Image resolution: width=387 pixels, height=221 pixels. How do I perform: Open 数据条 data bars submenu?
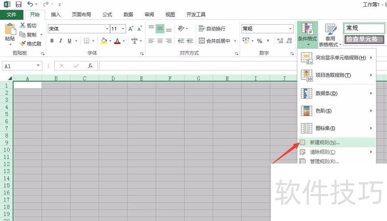(x=337, y=93)
